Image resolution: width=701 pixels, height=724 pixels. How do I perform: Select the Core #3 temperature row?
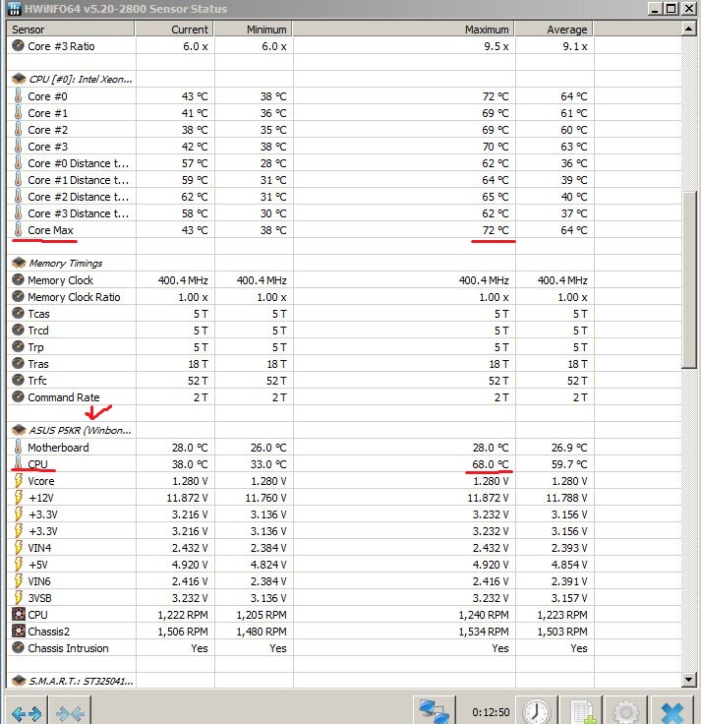tap(344, 146)
